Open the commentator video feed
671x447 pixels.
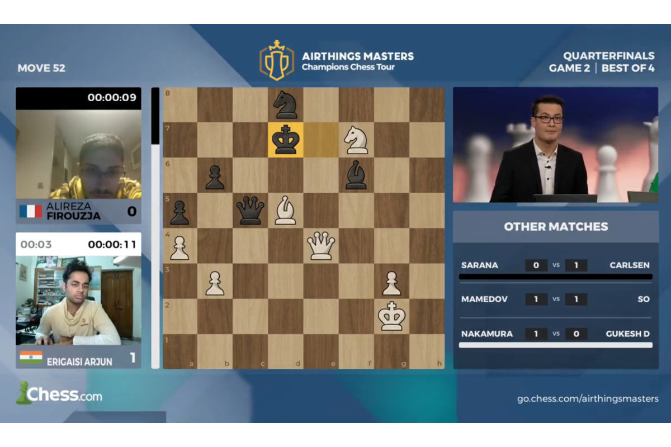(x=555, y=145)
